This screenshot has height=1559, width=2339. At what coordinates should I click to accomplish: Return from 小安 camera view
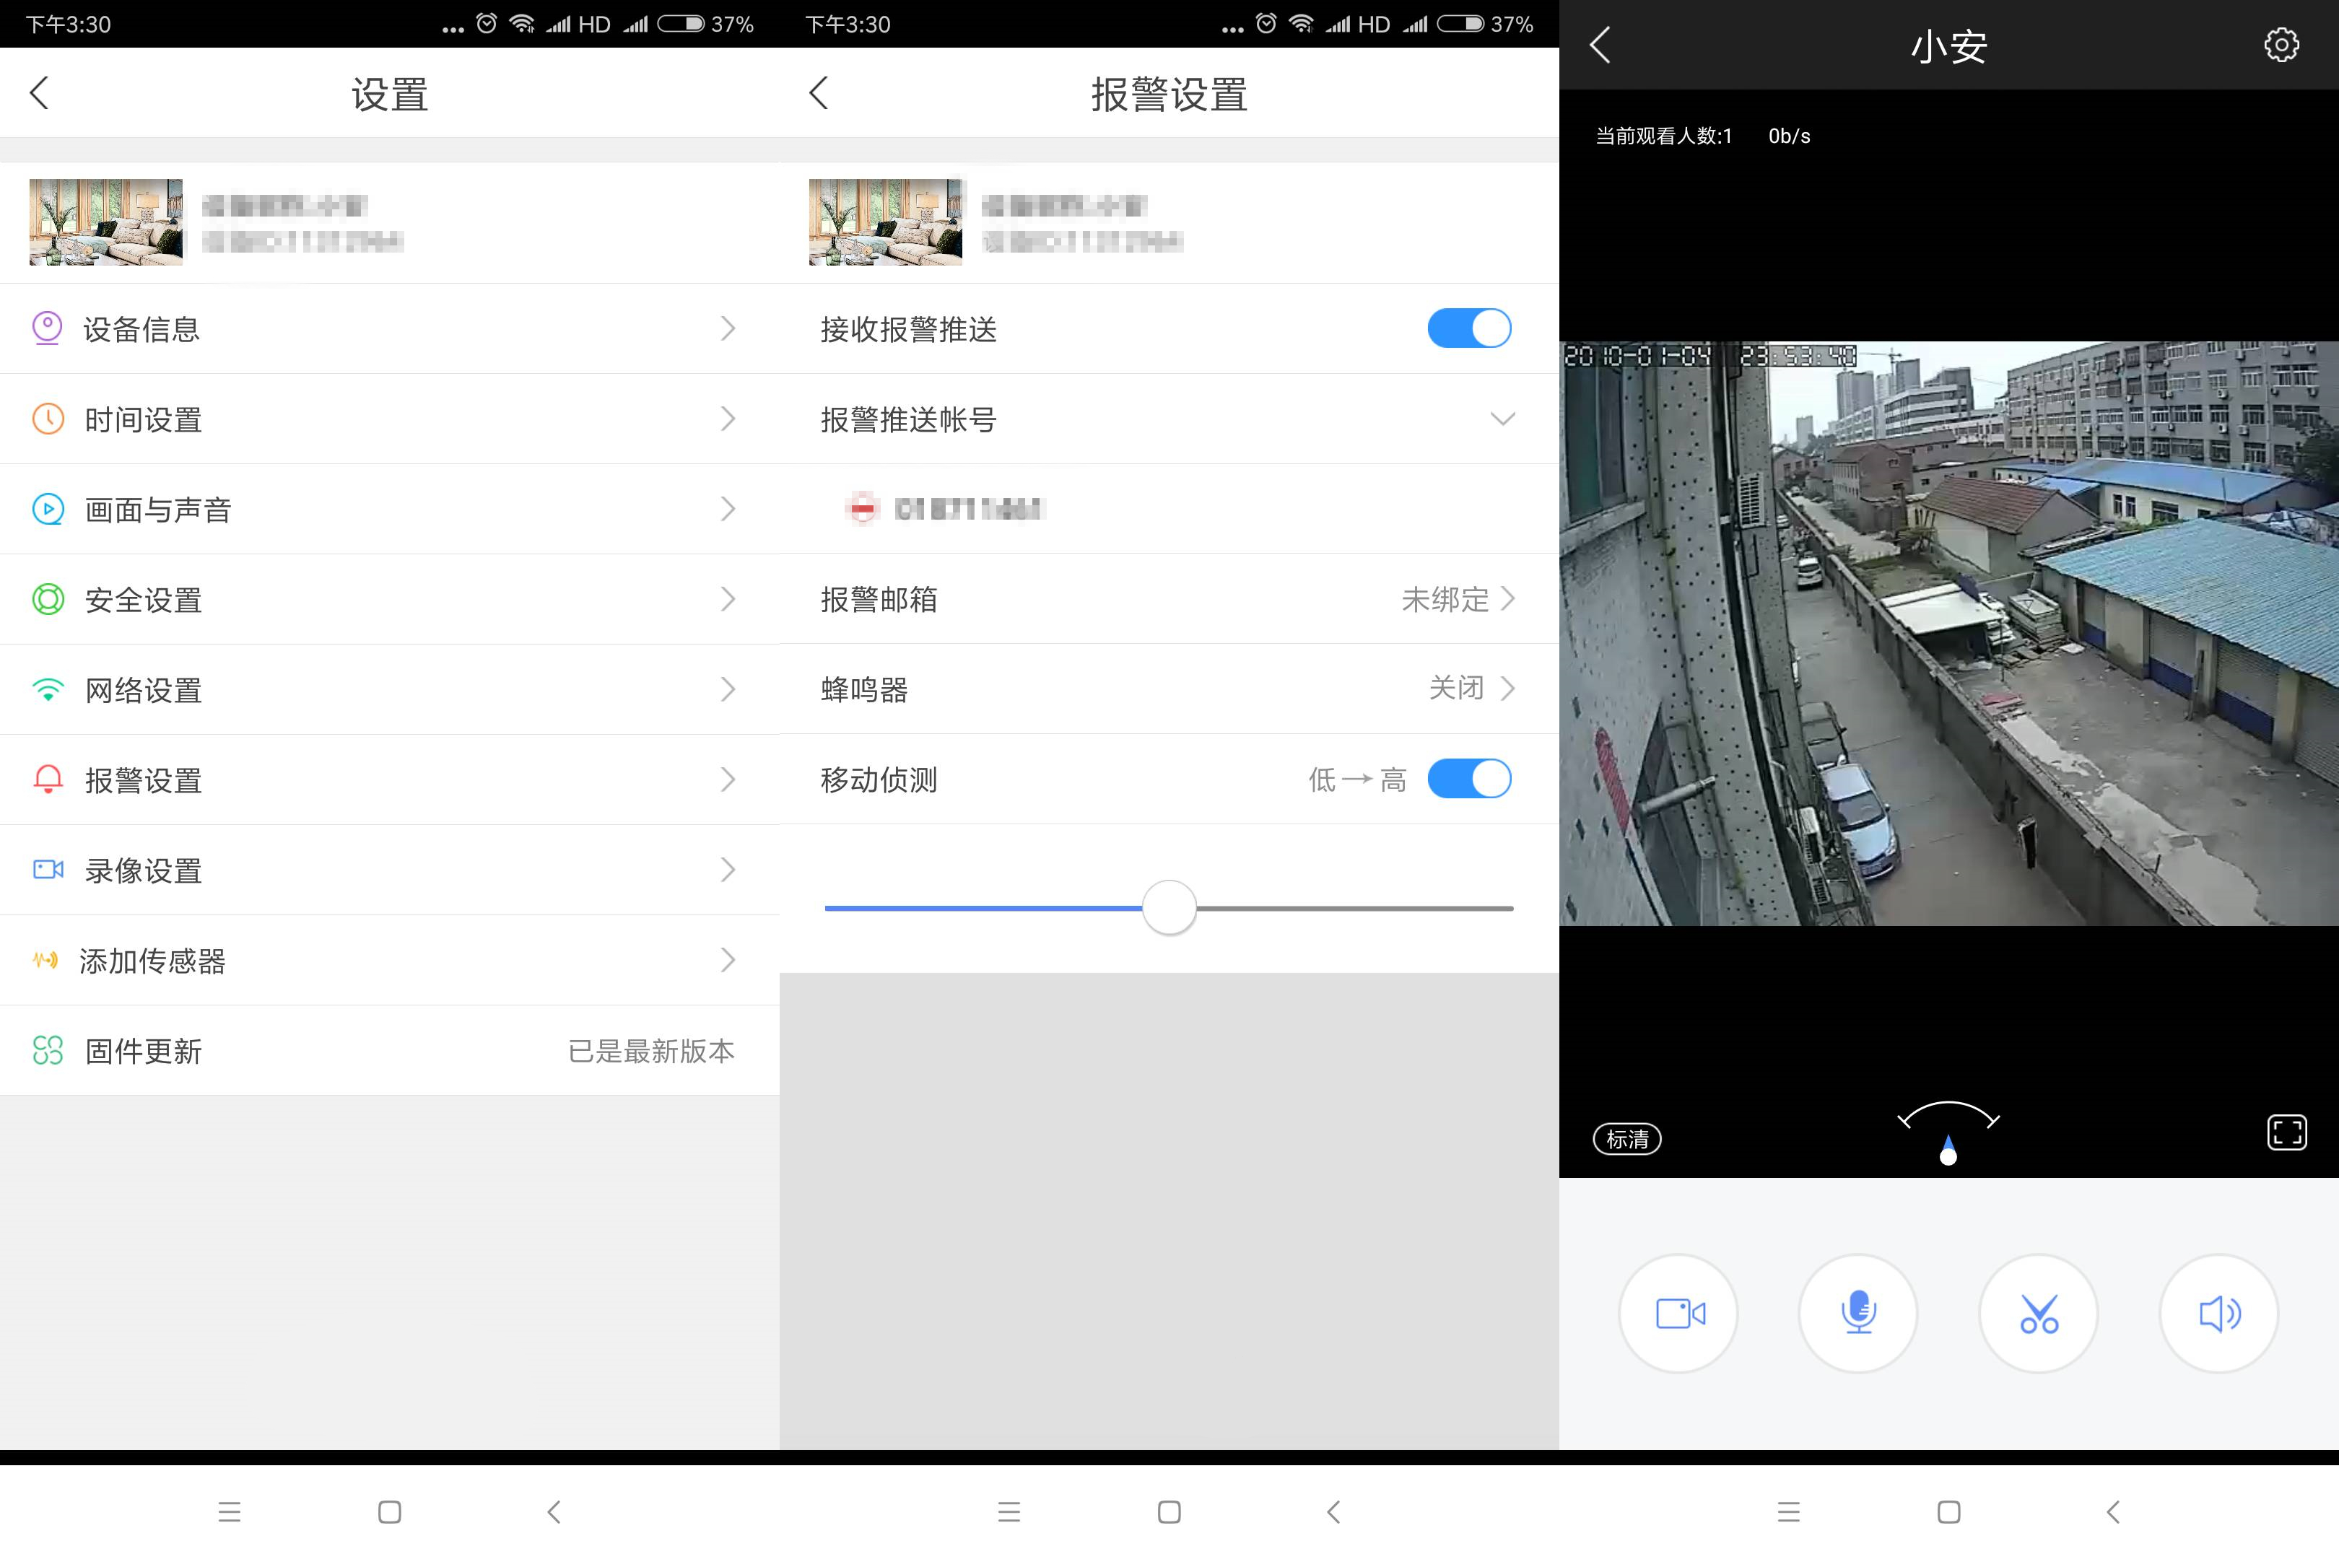pos(1600,45)
